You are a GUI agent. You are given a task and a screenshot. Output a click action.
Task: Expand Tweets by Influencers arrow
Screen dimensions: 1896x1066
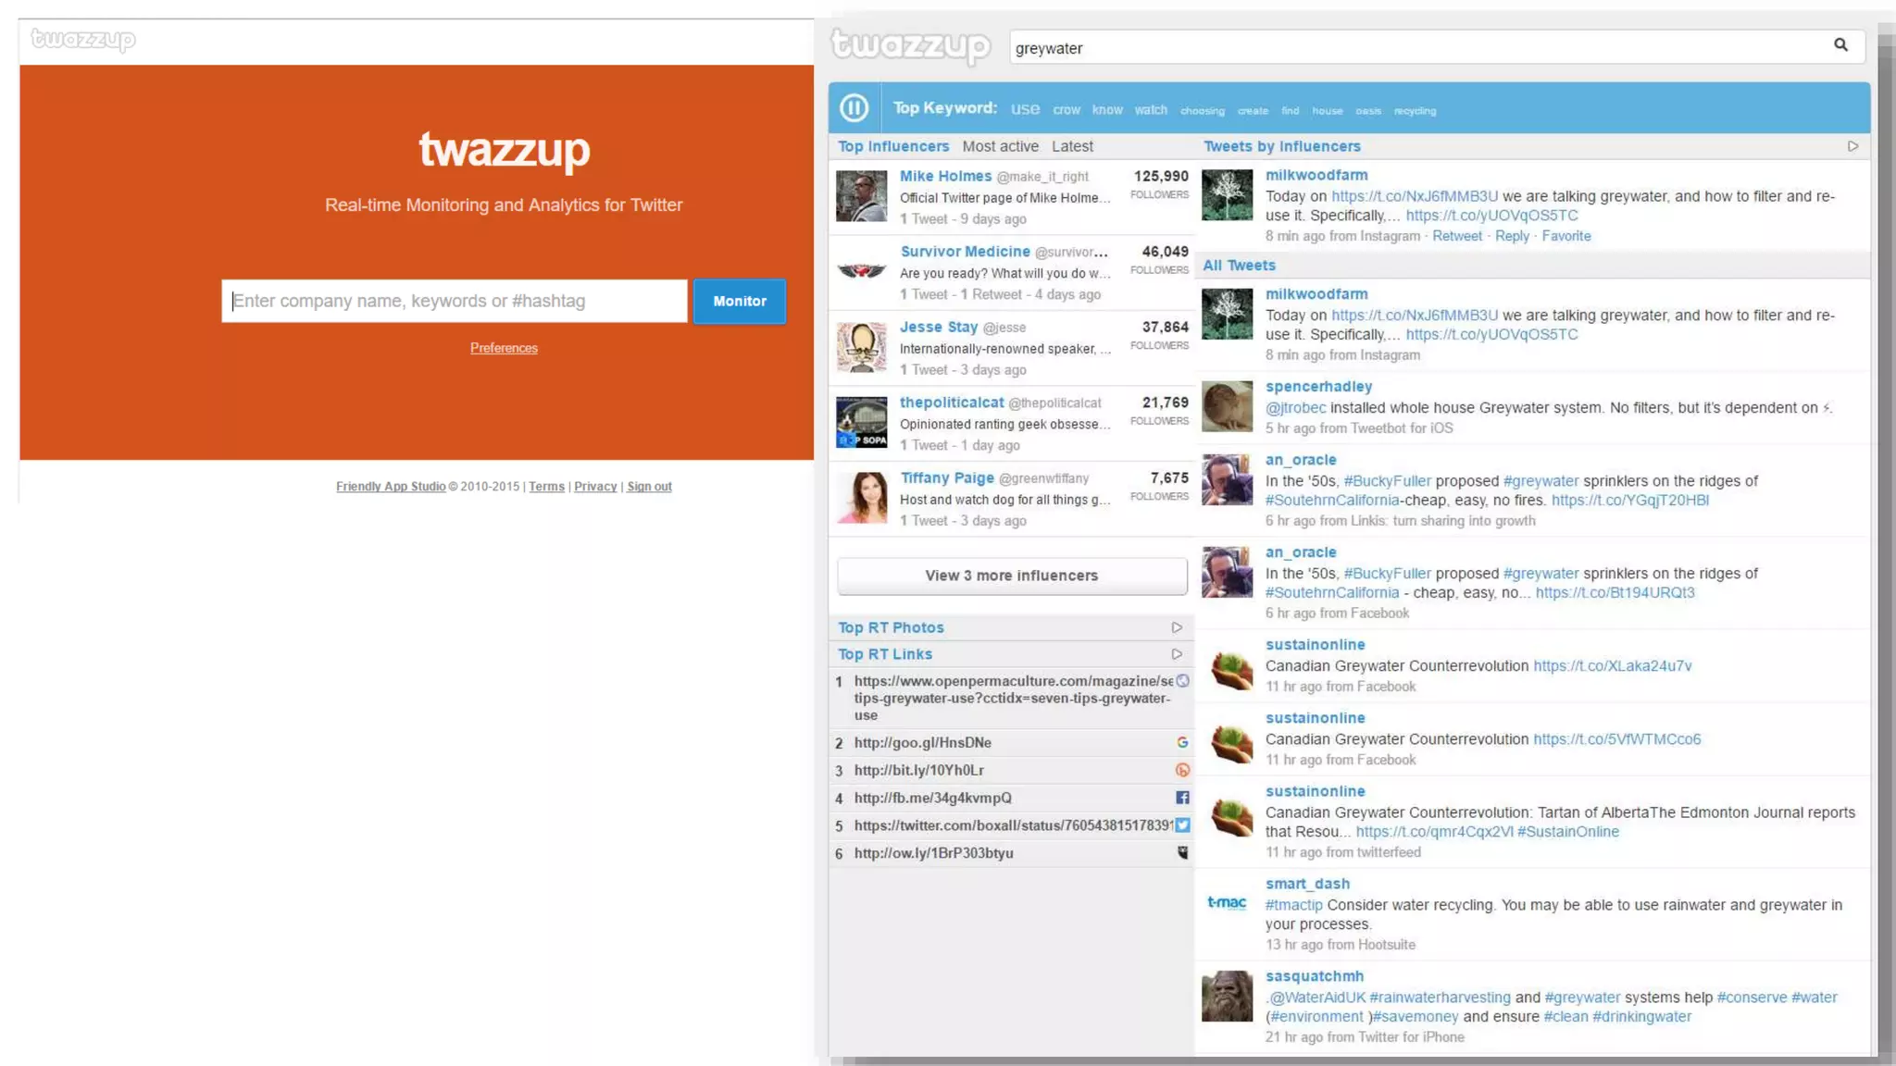point(1852,146)
